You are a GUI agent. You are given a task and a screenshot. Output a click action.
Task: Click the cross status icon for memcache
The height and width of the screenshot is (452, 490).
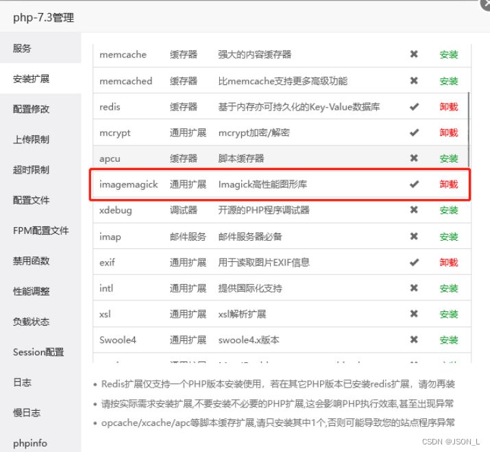tap(414, 54)
